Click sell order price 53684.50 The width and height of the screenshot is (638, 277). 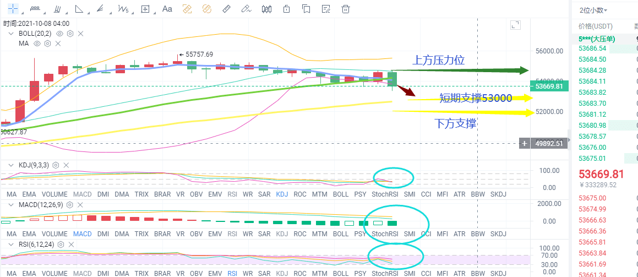(592, 59)
